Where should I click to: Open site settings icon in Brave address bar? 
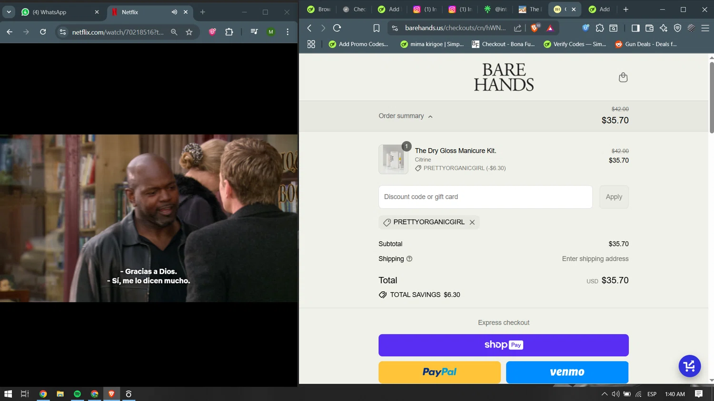pyautogui.click(x=395, y=28)
